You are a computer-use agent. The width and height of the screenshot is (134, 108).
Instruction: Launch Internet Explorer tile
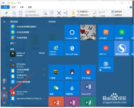tap(56, 48)
